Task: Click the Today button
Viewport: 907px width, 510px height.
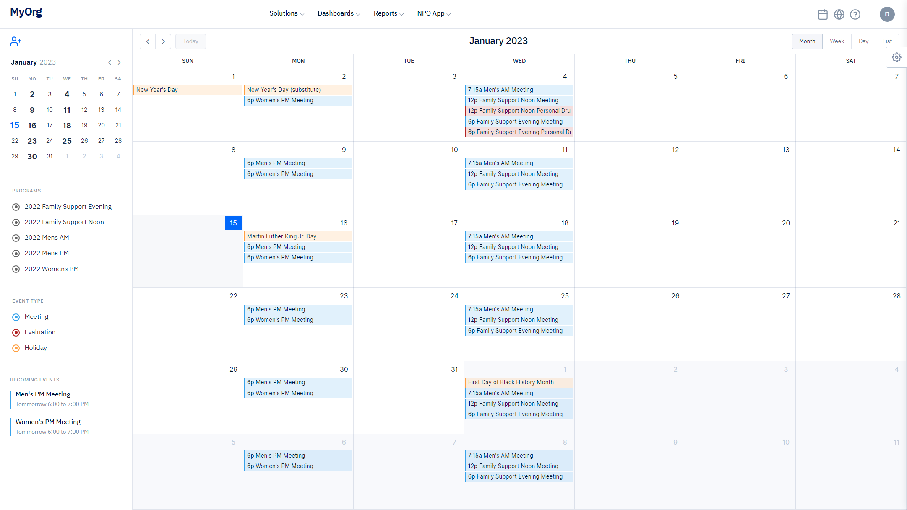Action: [190, 41]
